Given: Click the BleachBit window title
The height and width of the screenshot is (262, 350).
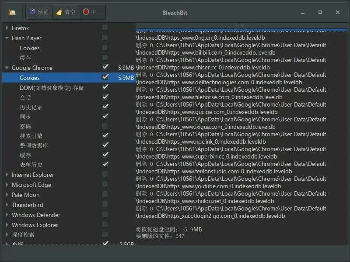Looking at the screenshot, I should click(175, 13).
